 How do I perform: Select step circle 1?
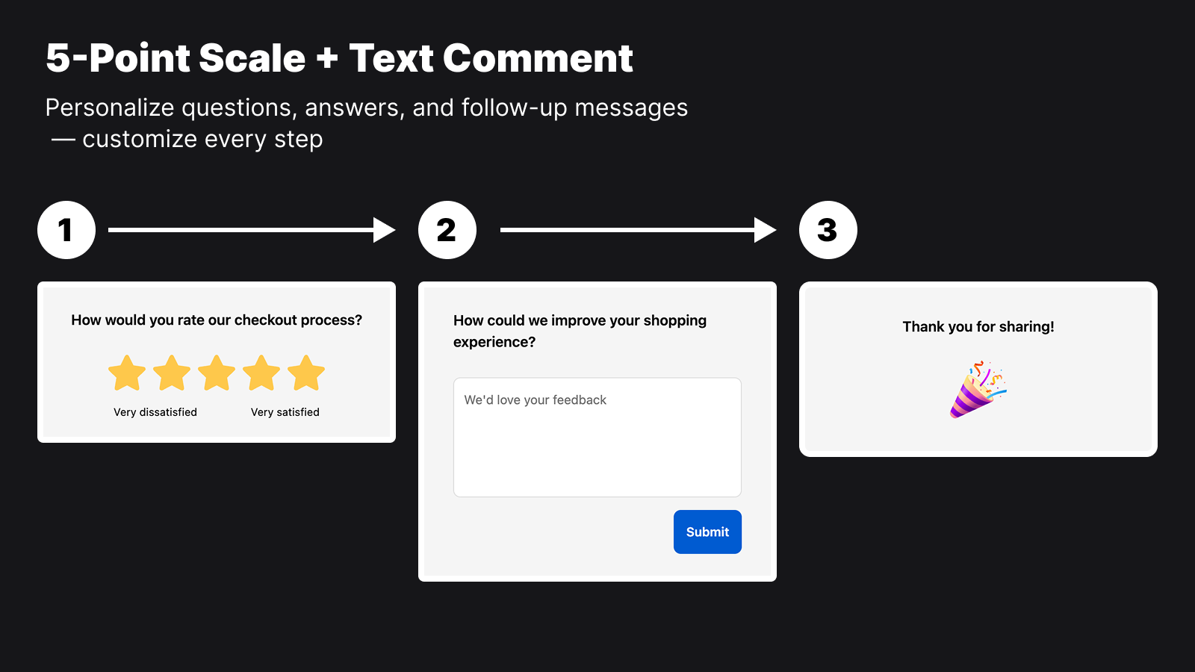tap(66, 230)
